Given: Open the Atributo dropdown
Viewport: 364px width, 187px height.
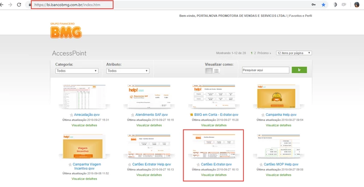Looking at the screenshot, I should click(128, 71).
